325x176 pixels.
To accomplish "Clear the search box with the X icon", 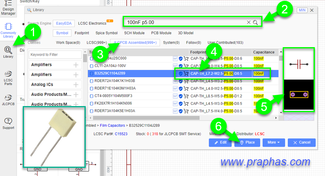I will click(249, 22).
